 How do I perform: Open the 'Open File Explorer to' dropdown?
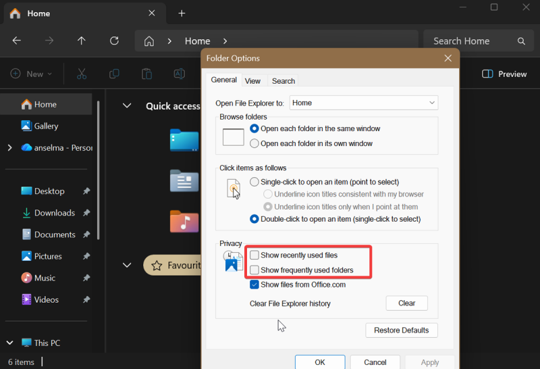coord(363,103)
